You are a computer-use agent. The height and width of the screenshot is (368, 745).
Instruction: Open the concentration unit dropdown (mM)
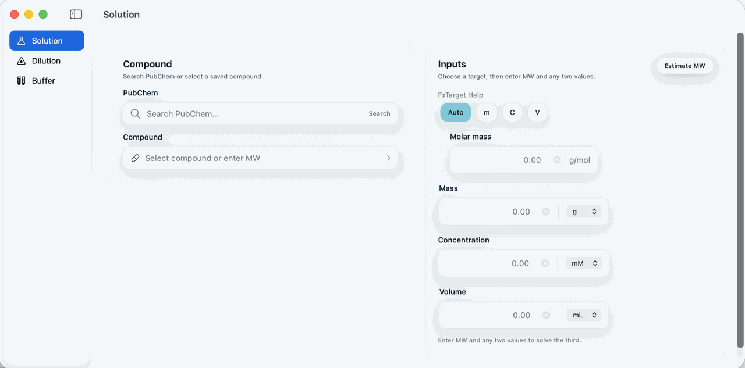(584, 263)
